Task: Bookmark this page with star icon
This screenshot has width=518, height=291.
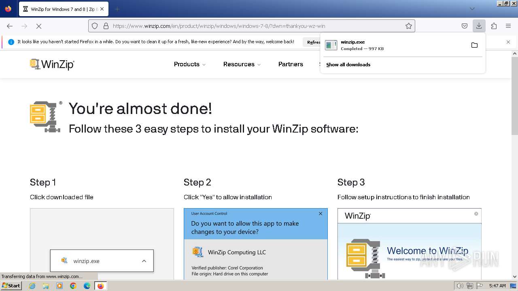Action: tap(409, 26)
